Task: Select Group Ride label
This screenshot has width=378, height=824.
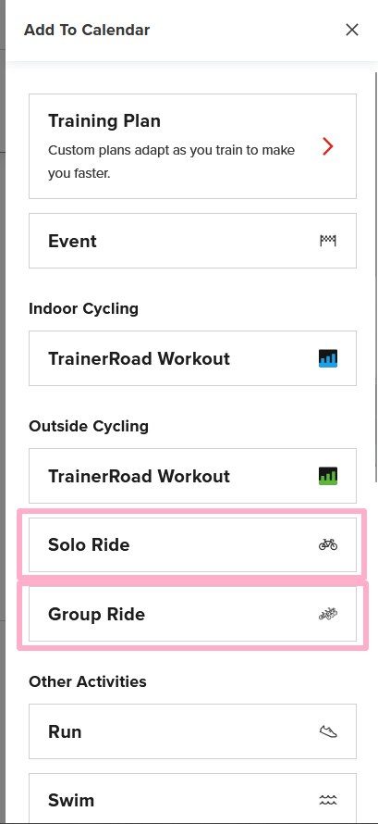Action: [x=96, y=614]
